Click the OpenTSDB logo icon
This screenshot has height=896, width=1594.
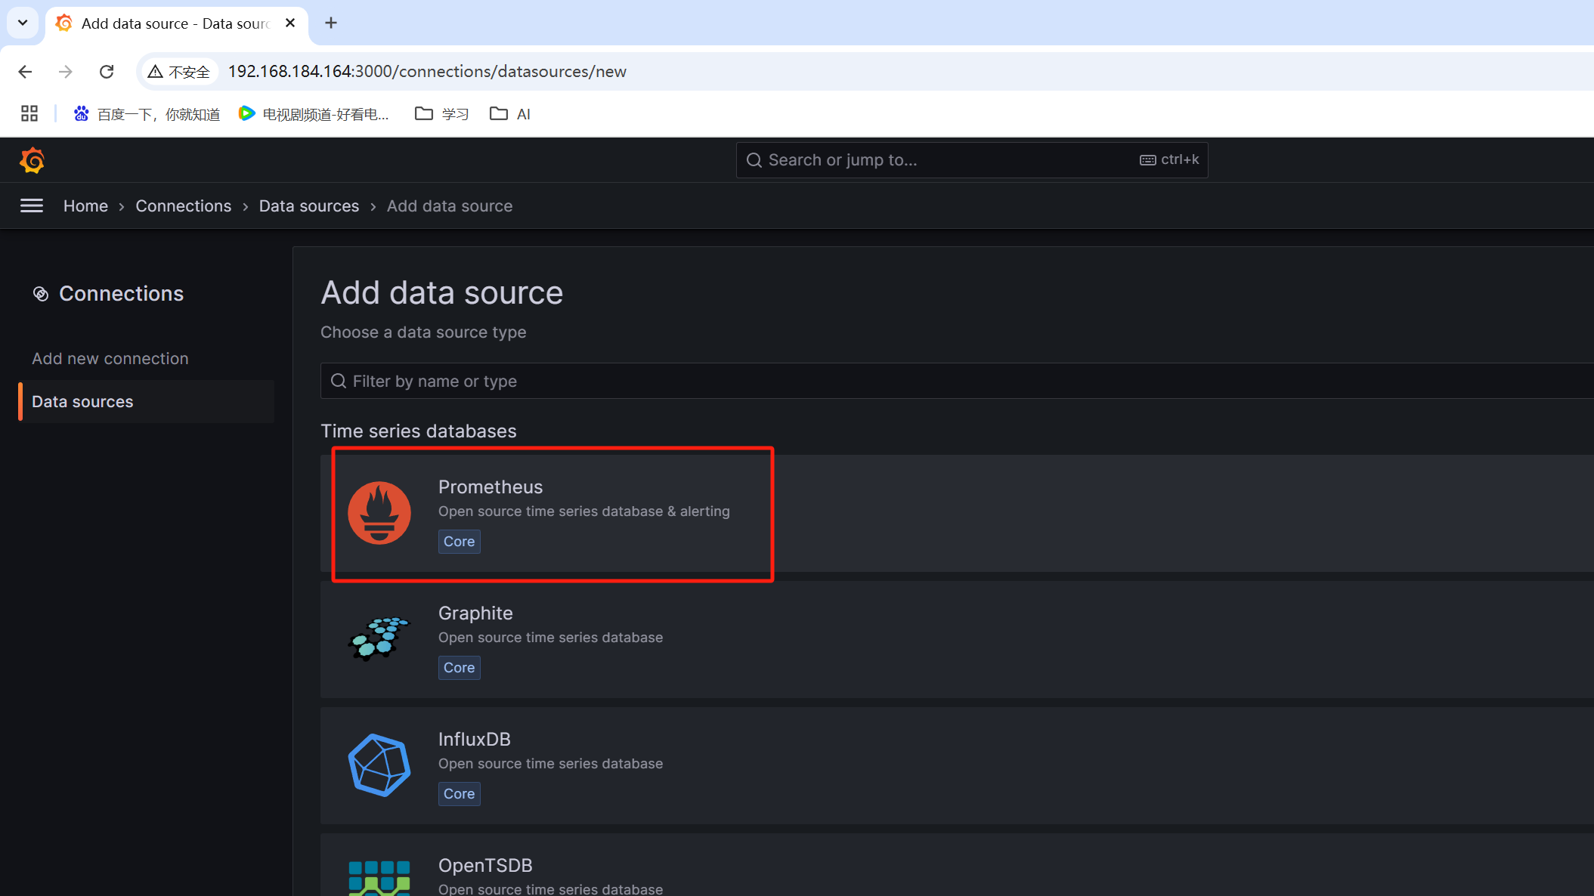[x=379, y=878]
